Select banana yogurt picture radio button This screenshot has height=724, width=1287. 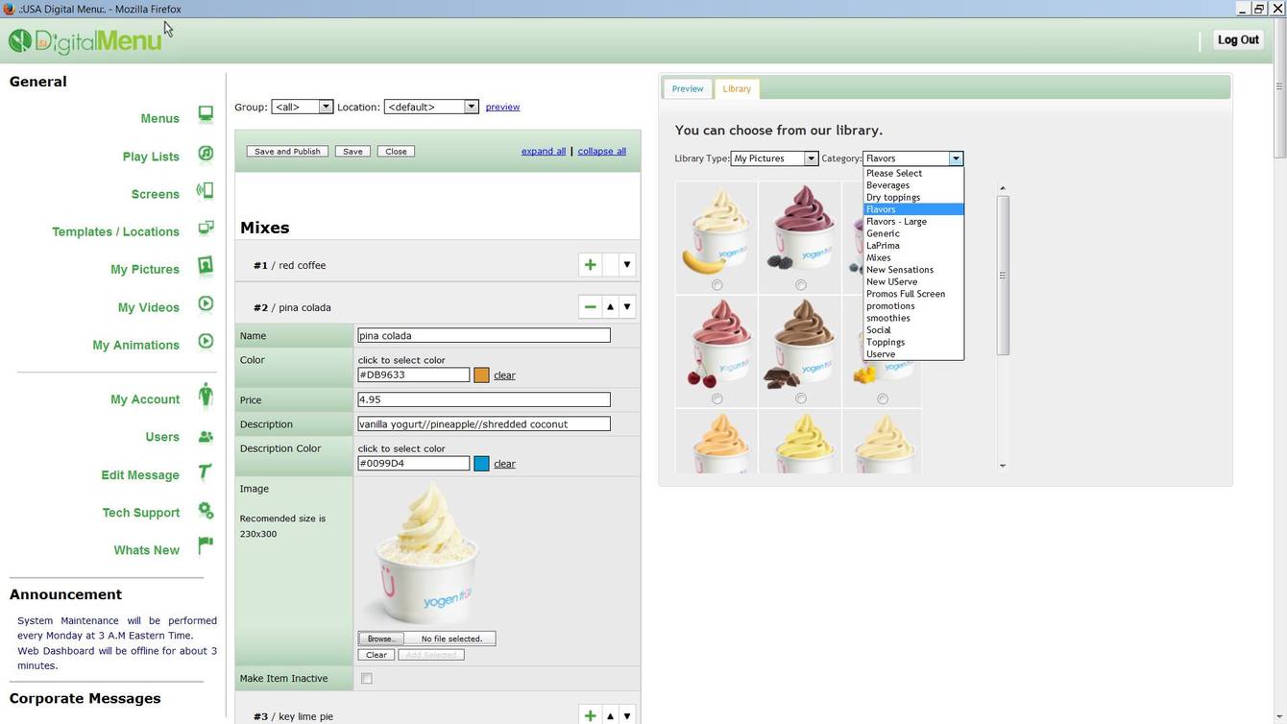[x=717, y=285]
